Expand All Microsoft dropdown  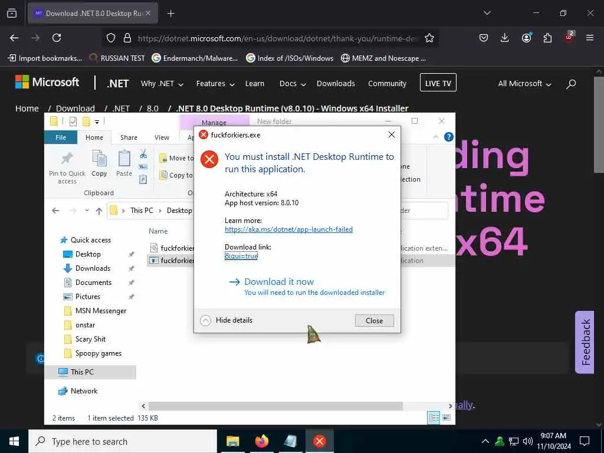(524, 84)
